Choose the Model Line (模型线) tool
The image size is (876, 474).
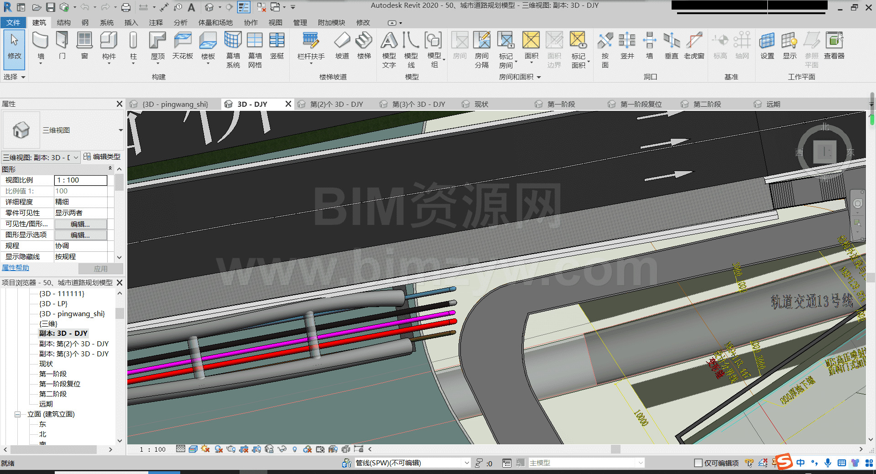click(x=411, y=49)
